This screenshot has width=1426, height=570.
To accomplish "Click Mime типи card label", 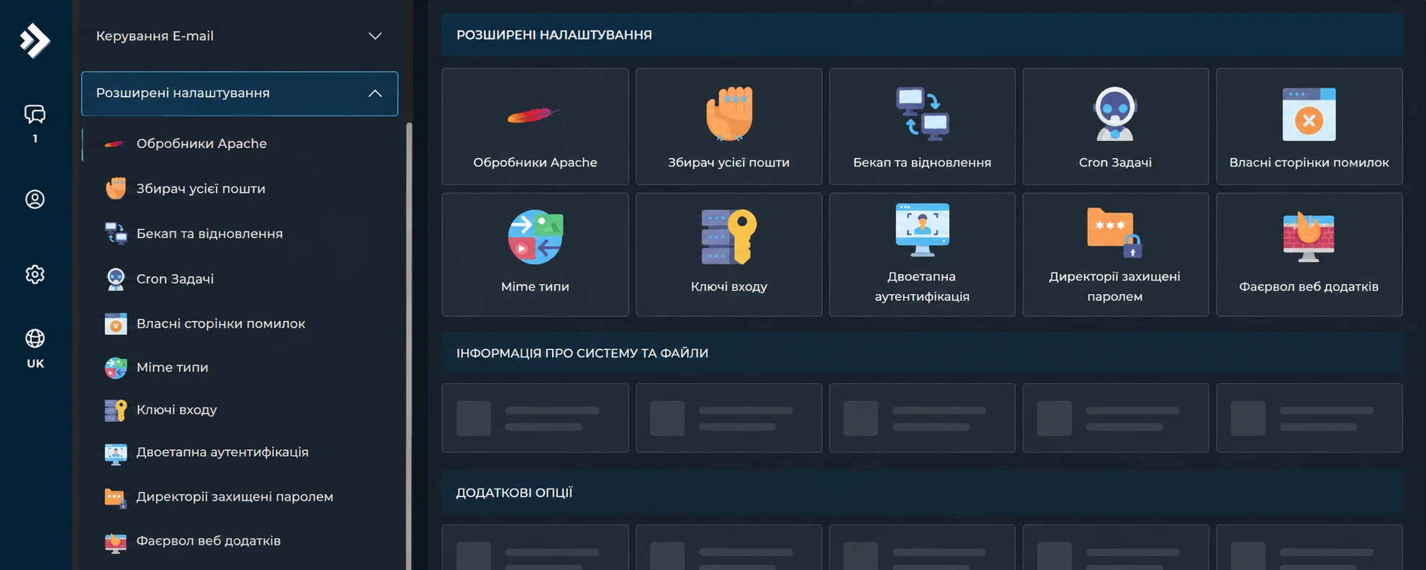I will tap(535, 287).
